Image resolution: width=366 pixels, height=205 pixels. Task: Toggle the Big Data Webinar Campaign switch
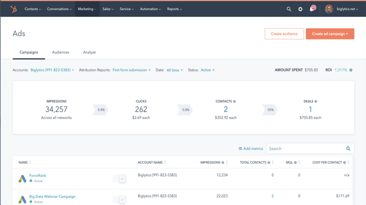coord(119,199)
